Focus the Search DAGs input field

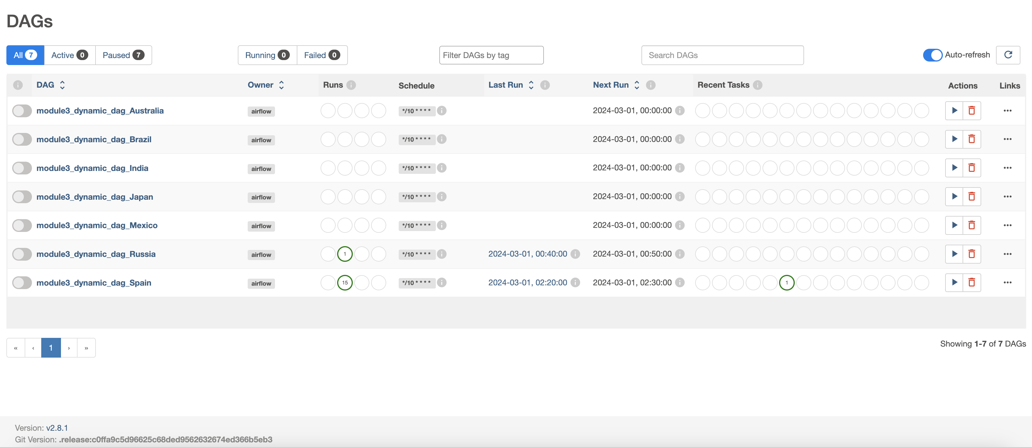722,55
